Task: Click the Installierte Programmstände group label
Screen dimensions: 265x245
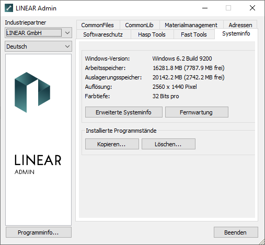Action: tap(121, 131)
